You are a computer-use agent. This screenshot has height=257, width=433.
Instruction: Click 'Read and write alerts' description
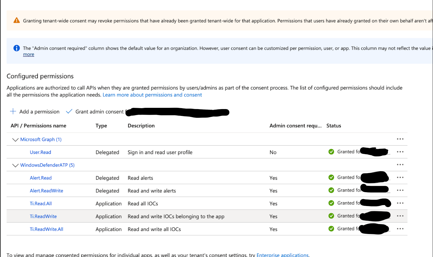[152, 190]
